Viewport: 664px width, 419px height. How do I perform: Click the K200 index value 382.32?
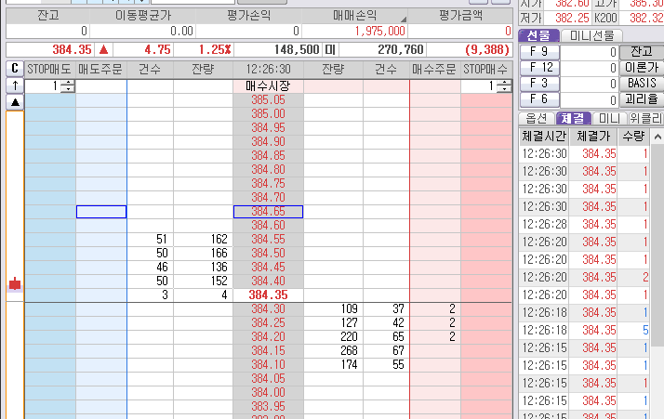coord(644,19)
